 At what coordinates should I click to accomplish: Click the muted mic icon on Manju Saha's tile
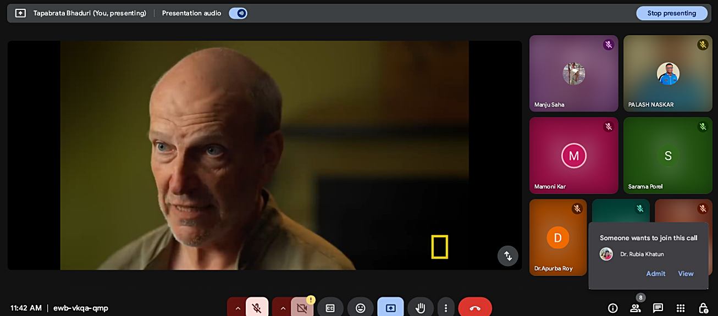point(608,45)
